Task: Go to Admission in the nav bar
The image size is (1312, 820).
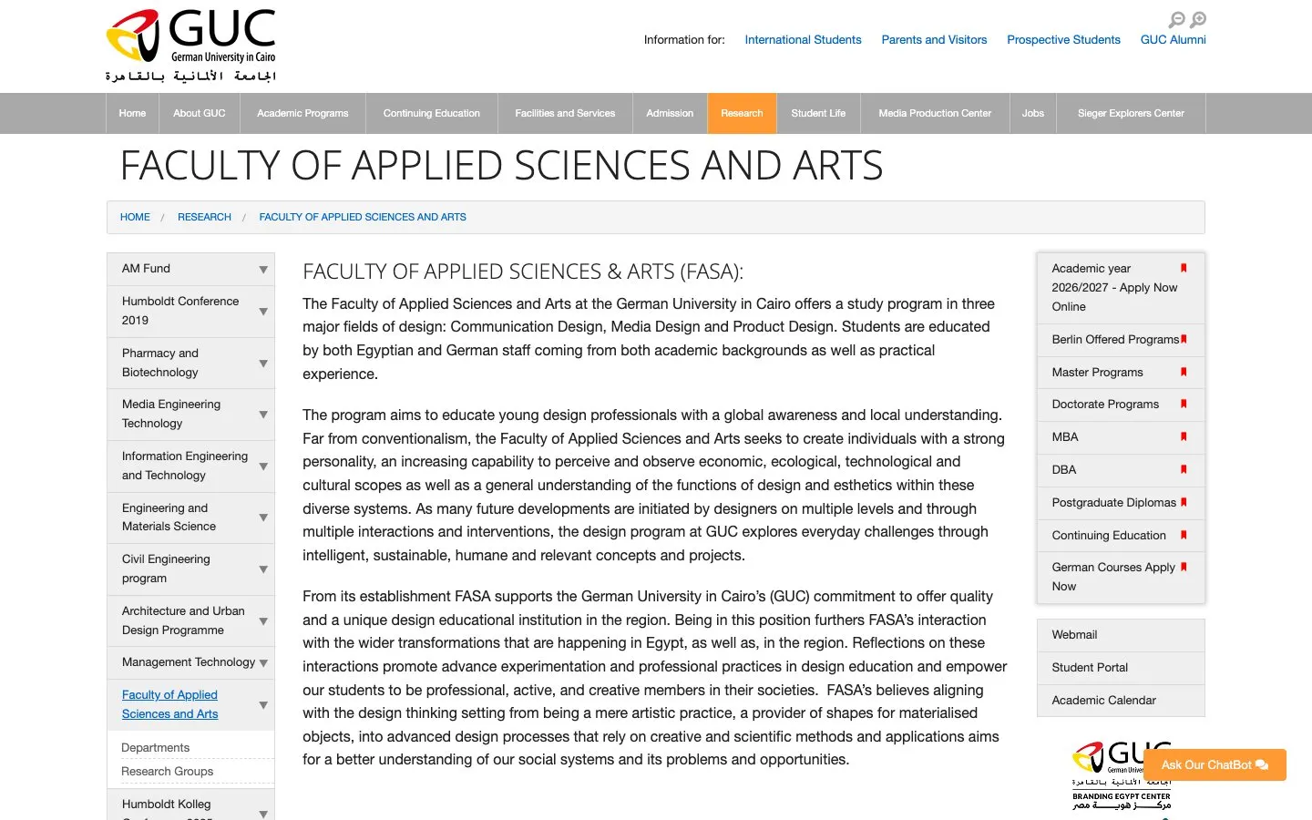Action: [x=670, y=113]
